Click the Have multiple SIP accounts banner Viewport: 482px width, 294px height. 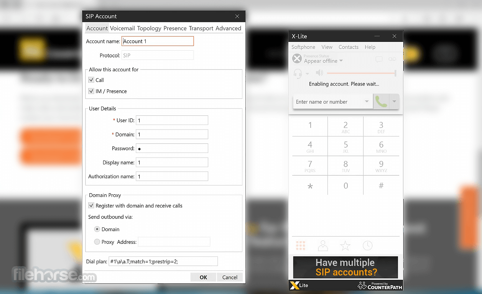(345, 268)
